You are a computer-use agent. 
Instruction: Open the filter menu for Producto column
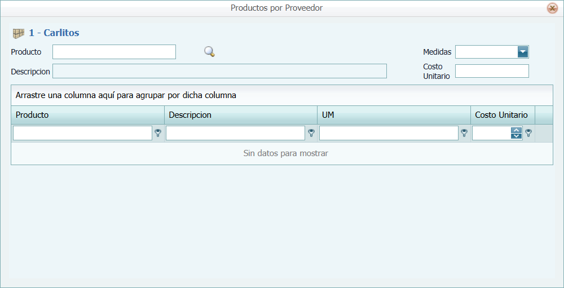[x=158, y=133]
